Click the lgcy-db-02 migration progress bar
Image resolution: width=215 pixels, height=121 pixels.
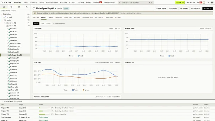(x=44, y=108)
